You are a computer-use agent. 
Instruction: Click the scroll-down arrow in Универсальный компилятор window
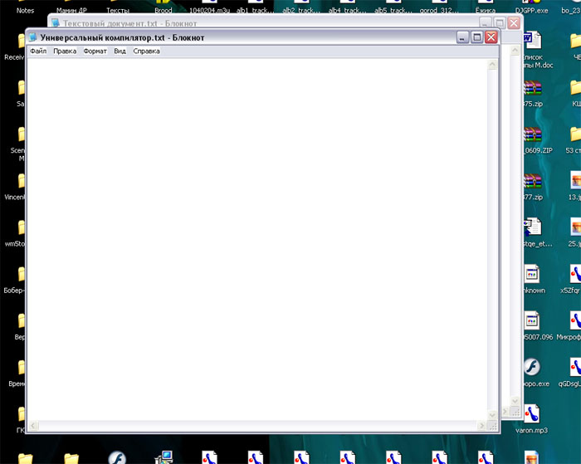[x=492, y=415]
